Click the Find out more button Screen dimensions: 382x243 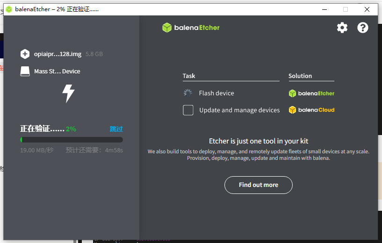coord(258,185)
